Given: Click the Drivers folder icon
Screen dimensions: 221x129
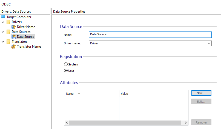Looking at the screenshot, I should [x=8, y=22].
